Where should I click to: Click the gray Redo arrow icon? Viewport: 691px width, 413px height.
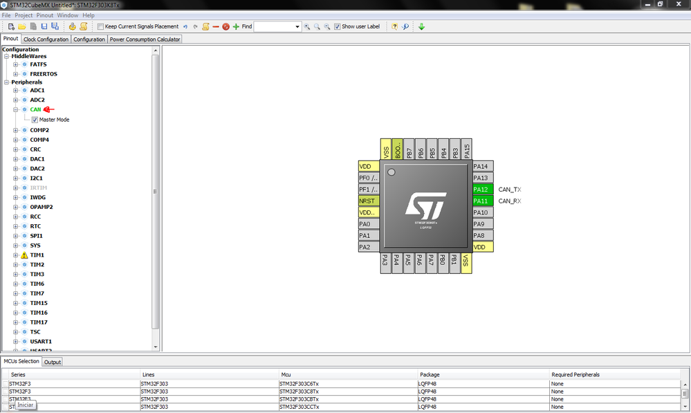tap(195, 26)
